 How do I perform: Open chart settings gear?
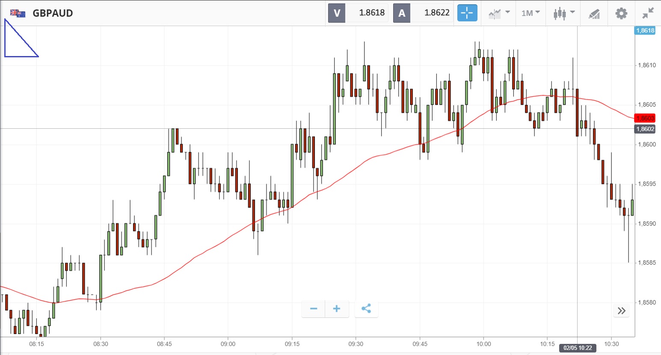coord(621,13)
